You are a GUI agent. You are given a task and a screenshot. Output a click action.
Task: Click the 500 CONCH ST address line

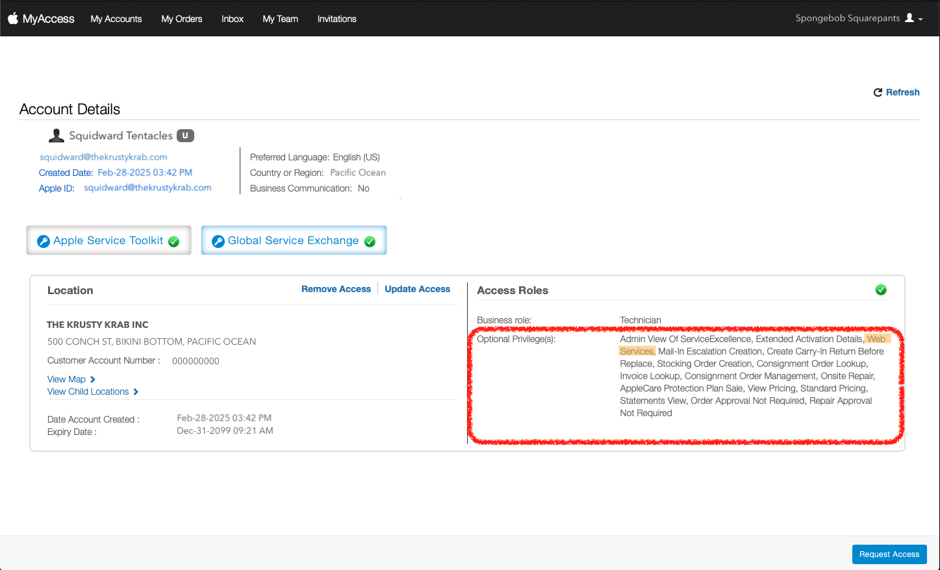151,341
